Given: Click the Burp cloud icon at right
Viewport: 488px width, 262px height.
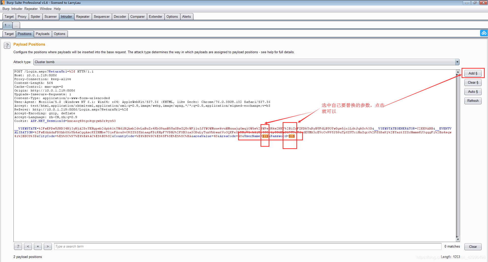Looking at the screenshot, I should pyautogui.click(x=484, y=33).
